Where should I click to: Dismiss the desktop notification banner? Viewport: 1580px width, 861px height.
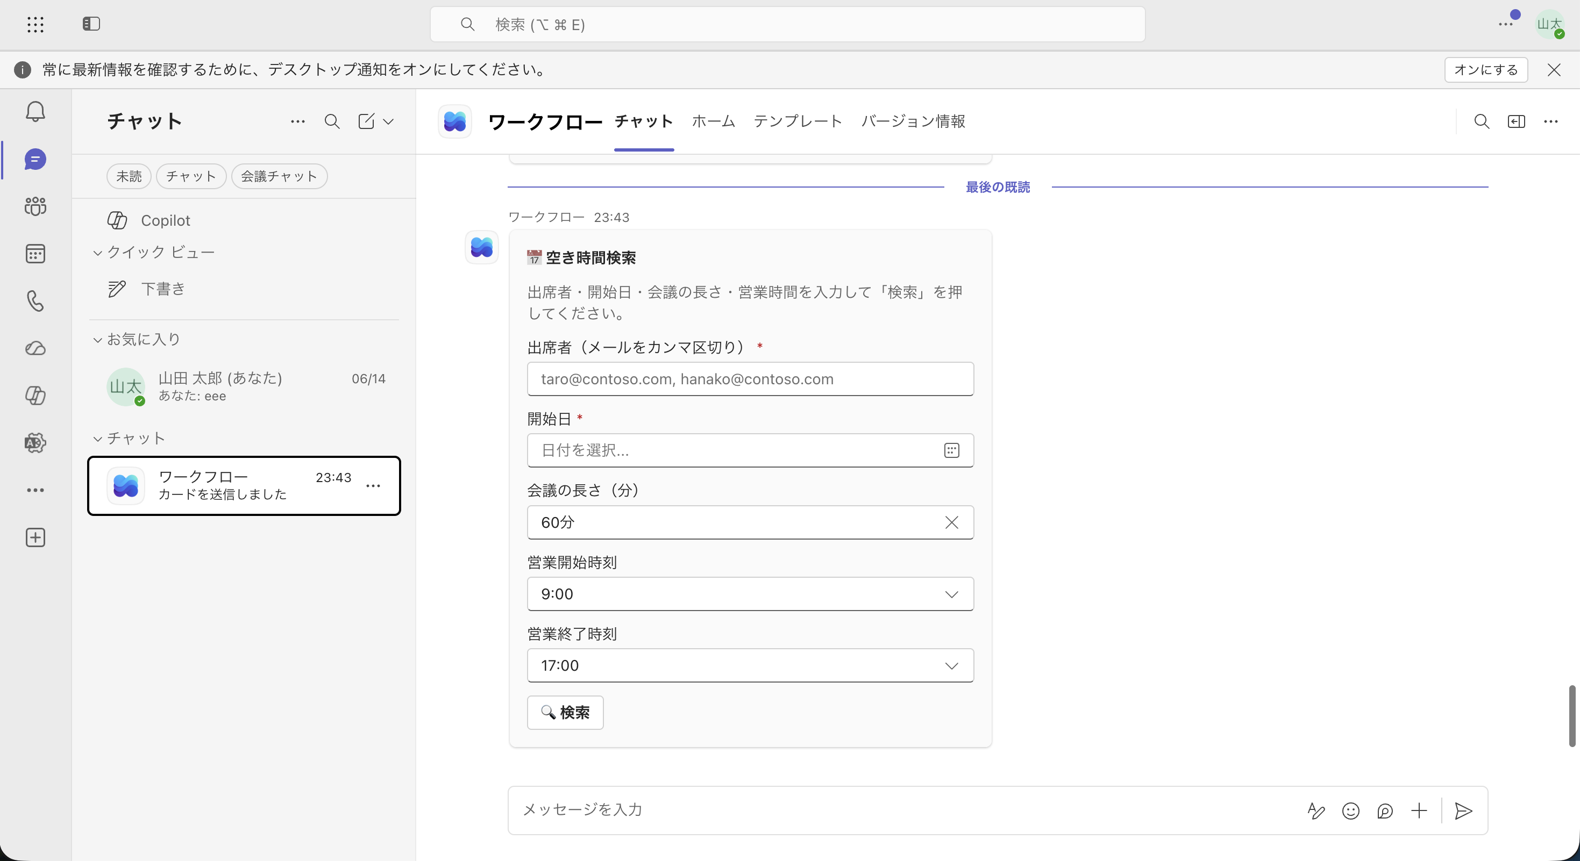pos(1554,70)
